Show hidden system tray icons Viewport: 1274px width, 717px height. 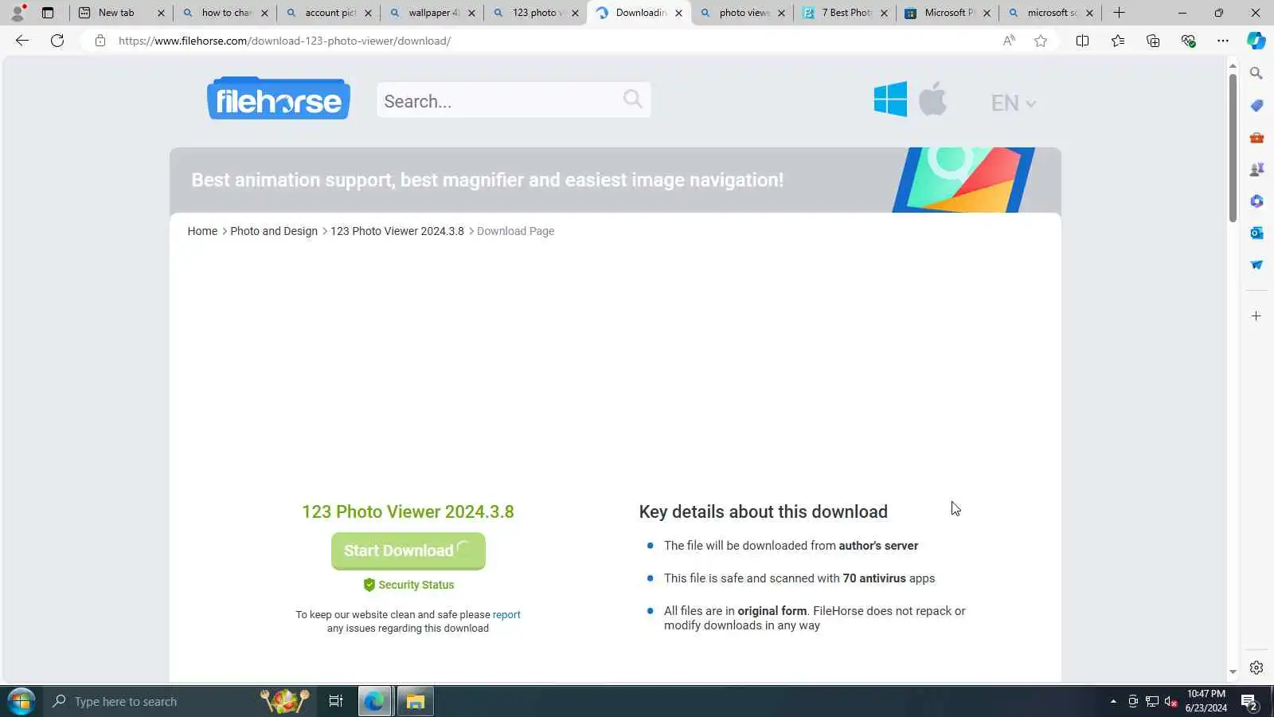[1113, 701]
